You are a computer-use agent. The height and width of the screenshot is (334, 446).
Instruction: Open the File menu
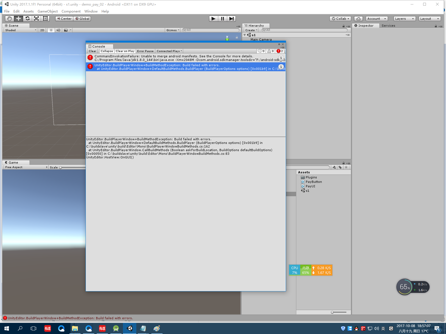click(x=7, y=11)
